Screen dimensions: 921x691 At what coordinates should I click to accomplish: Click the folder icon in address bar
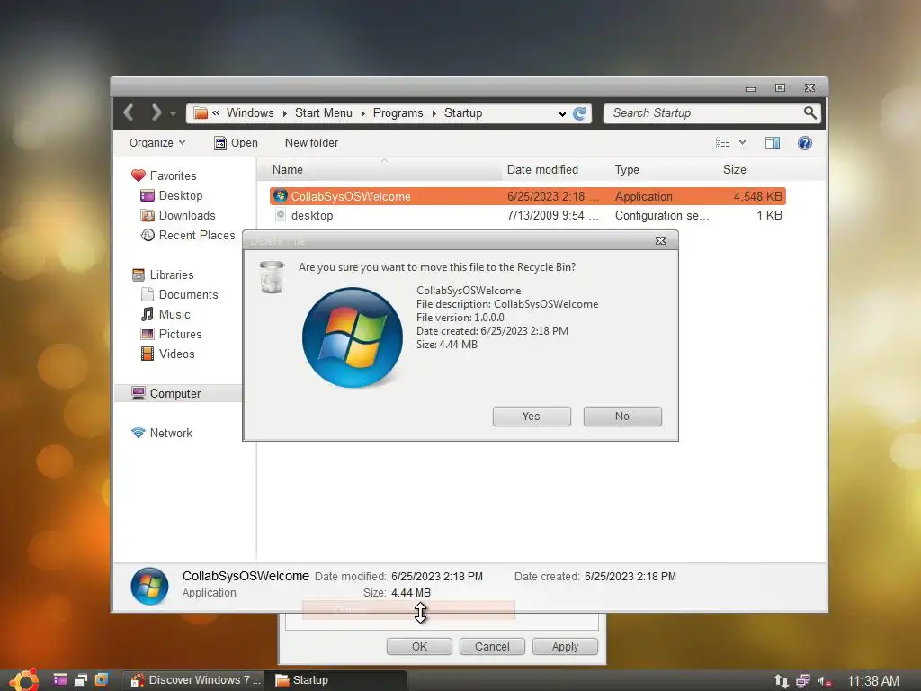(201, 112)
